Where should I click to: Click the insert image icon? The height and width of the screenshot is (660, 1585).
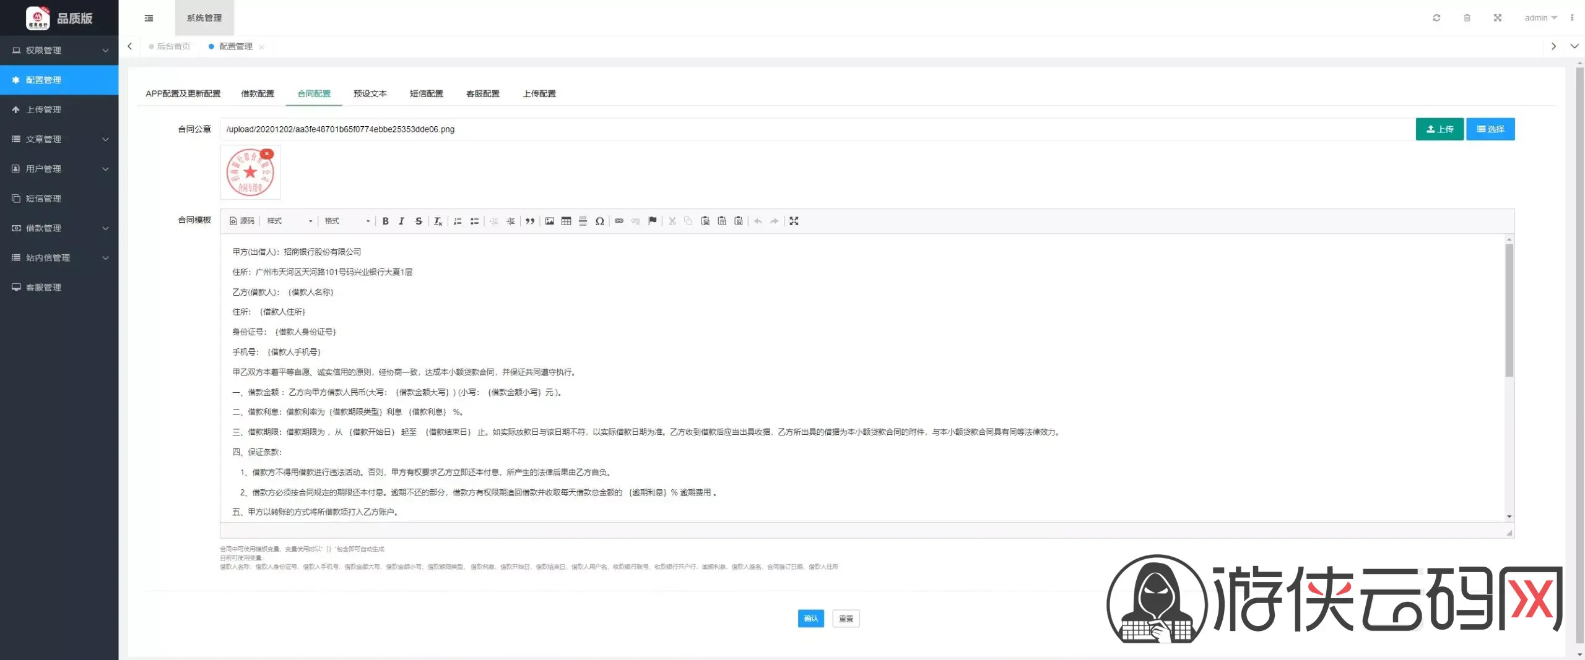[549, 221]
